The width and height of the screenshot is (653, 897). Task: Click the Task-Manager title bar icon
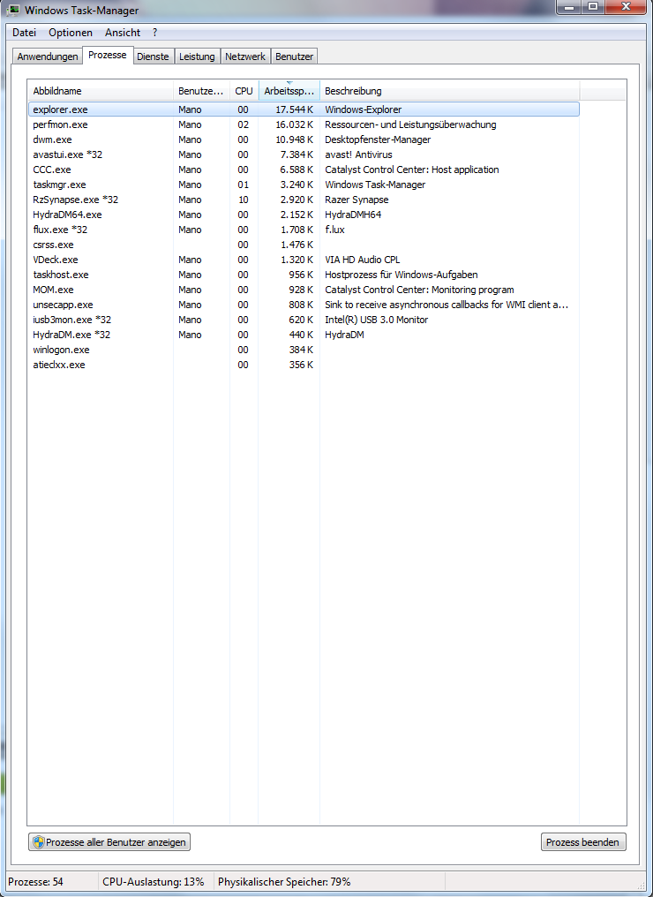[x=12, y=10]
